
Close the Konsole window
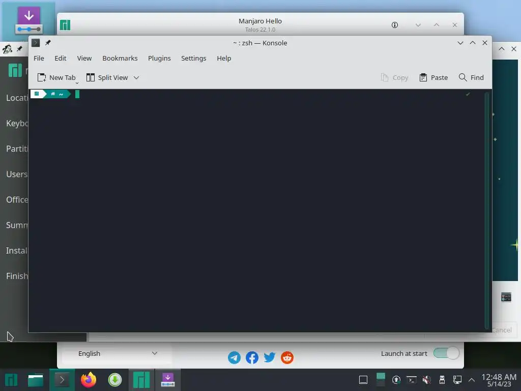(x=485, y=43)
